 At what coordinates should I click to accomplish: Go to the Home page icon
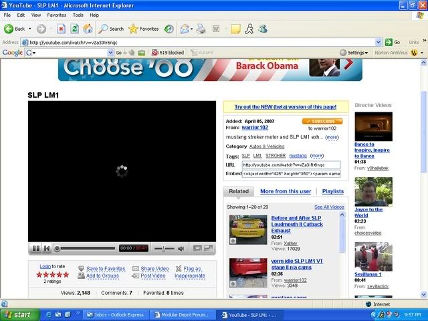coord(88,29)
